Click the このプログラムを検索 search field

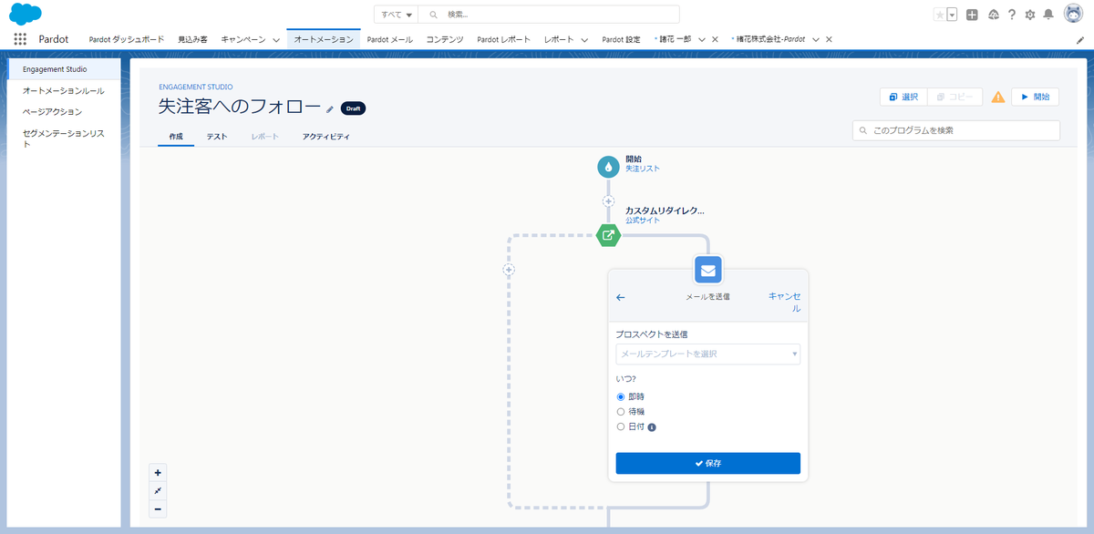(x=956, y=130)
